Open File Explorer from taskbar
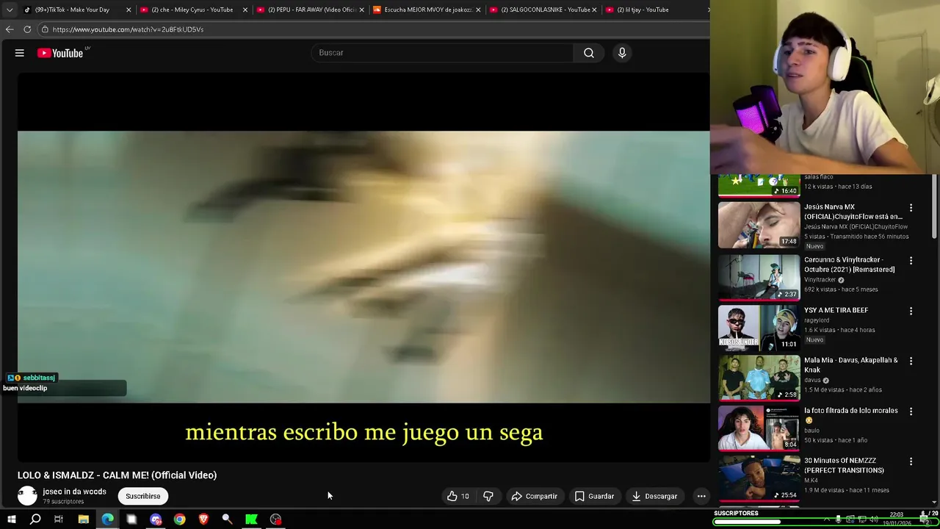This screenshot has width=940, height=529. (83, 519)
